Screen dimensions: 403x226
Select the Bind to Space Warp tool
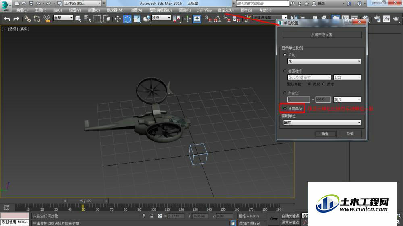tap(46, 19)
